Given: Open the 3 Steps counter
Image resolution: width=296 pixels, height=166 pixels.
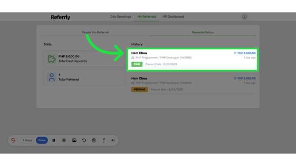Looking at the screenshot, I should [x=27, y=140].
